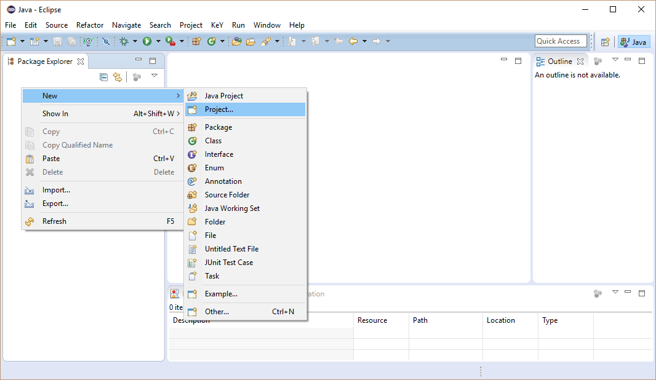Click the Open Task folder icon
The height and width of the screenshot is (380, 656).
(250, 41)
